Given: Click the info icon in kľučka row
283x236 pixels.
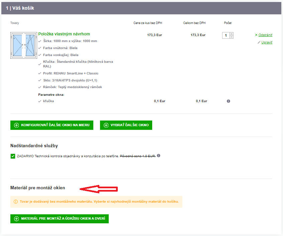Looking at the screenshot, I should [x=228, y=101].
